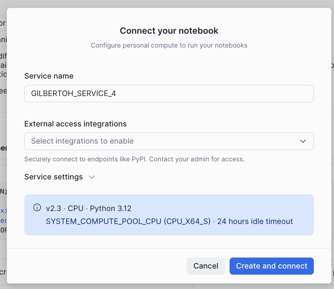The width and height of the screenshot is (334, 289).
Task: Click the blue compute details banner
Action: click(x=169, y=215)
